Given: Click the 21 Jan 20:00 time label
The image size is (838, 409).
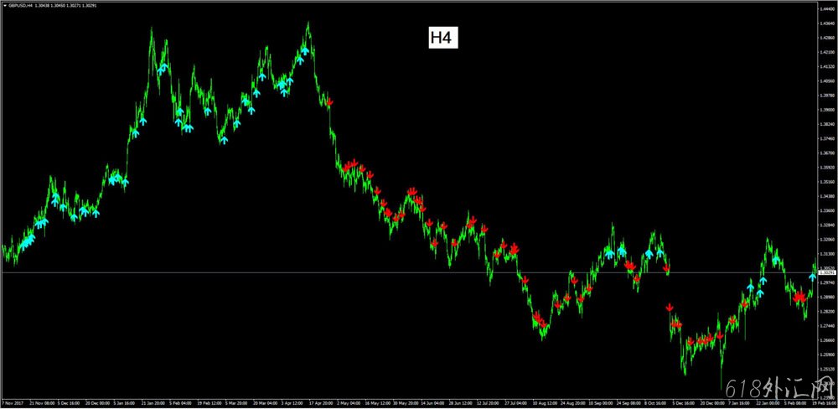Looking at the screenshot, I should point(153,403).
